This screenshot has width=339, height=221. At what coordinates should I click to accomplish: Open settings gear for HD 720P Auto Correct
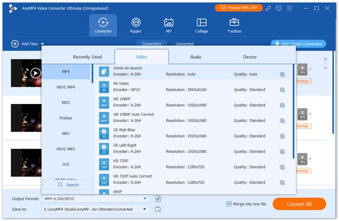[282, 183]
